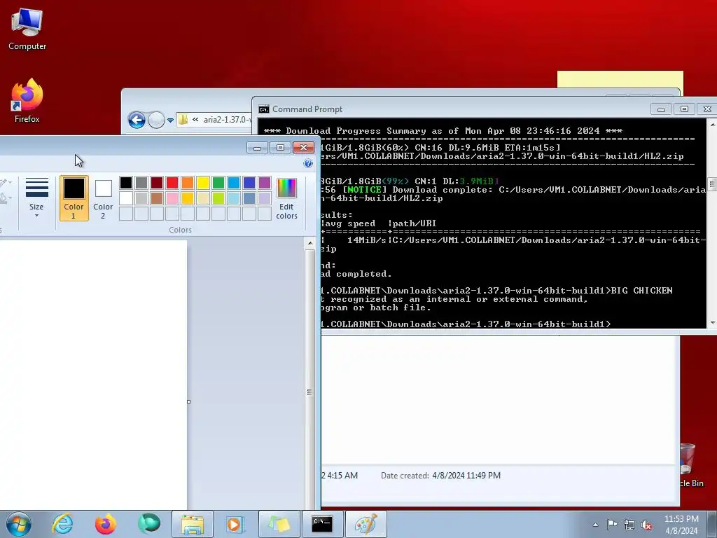Pick the black color swatch
This screenshot has width=717, height=538.
[x=126, y=183]
